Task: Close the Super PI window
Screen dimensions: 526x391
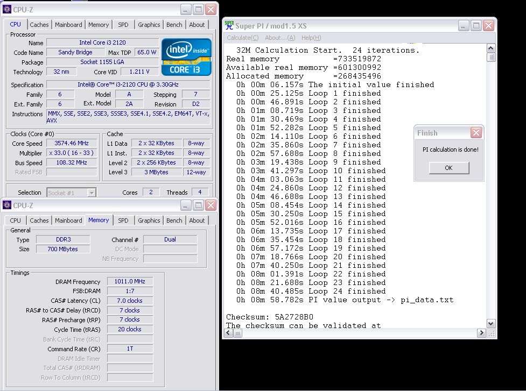Action: point(488,25)
